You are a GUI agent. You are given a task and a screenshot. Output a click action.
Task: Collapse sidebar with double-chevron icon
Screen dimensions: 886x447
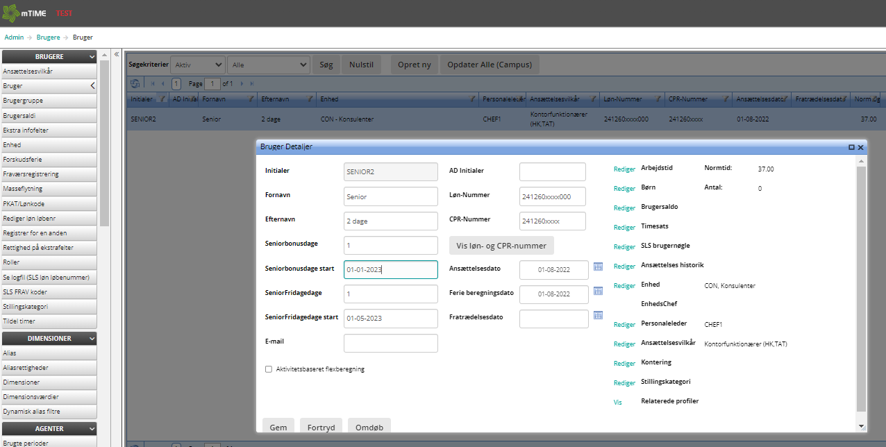pyautogui.click(x=117, y=54)
